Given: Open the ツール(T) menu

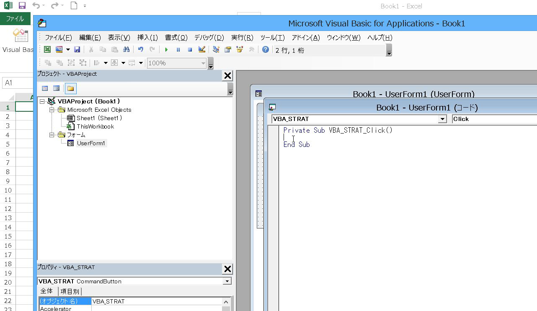Looking at the screenshot, I should pos(272,38).
